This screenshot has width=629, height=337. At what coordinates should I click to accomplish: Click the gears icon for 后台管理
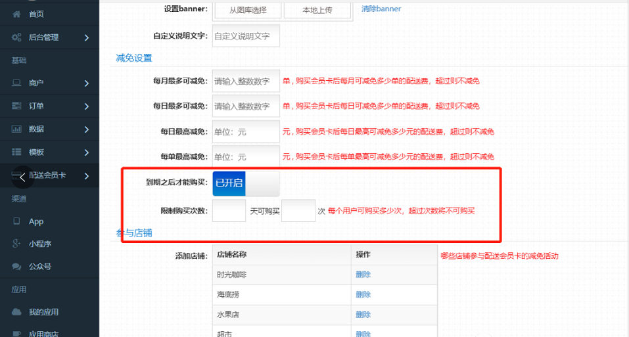coord(16,38)
